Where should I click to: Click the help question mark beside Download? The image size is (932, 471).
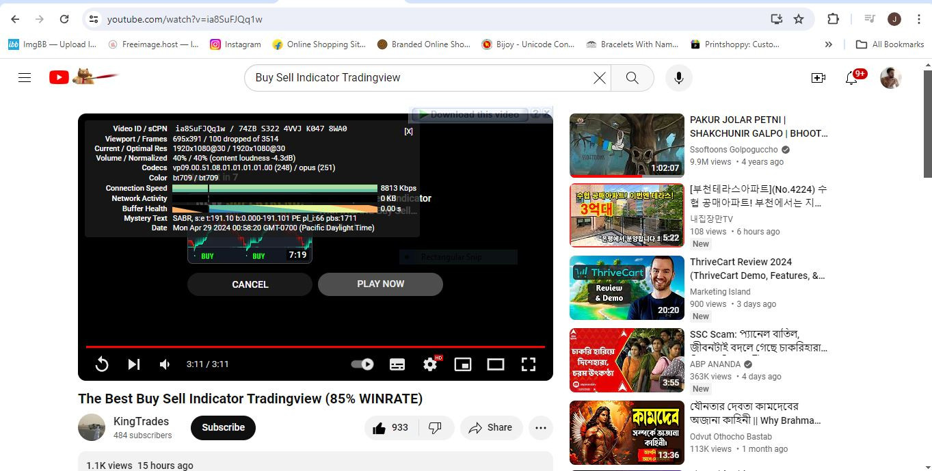coord(536,114)
